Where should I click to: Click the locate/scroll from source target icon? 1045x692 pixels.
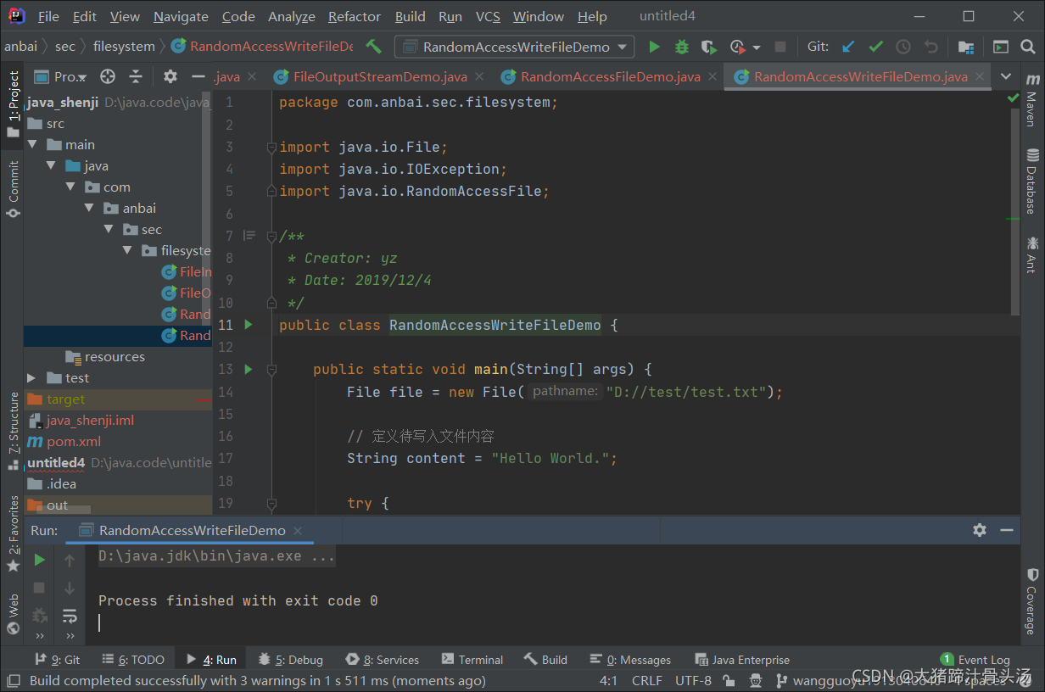[108, 76]
